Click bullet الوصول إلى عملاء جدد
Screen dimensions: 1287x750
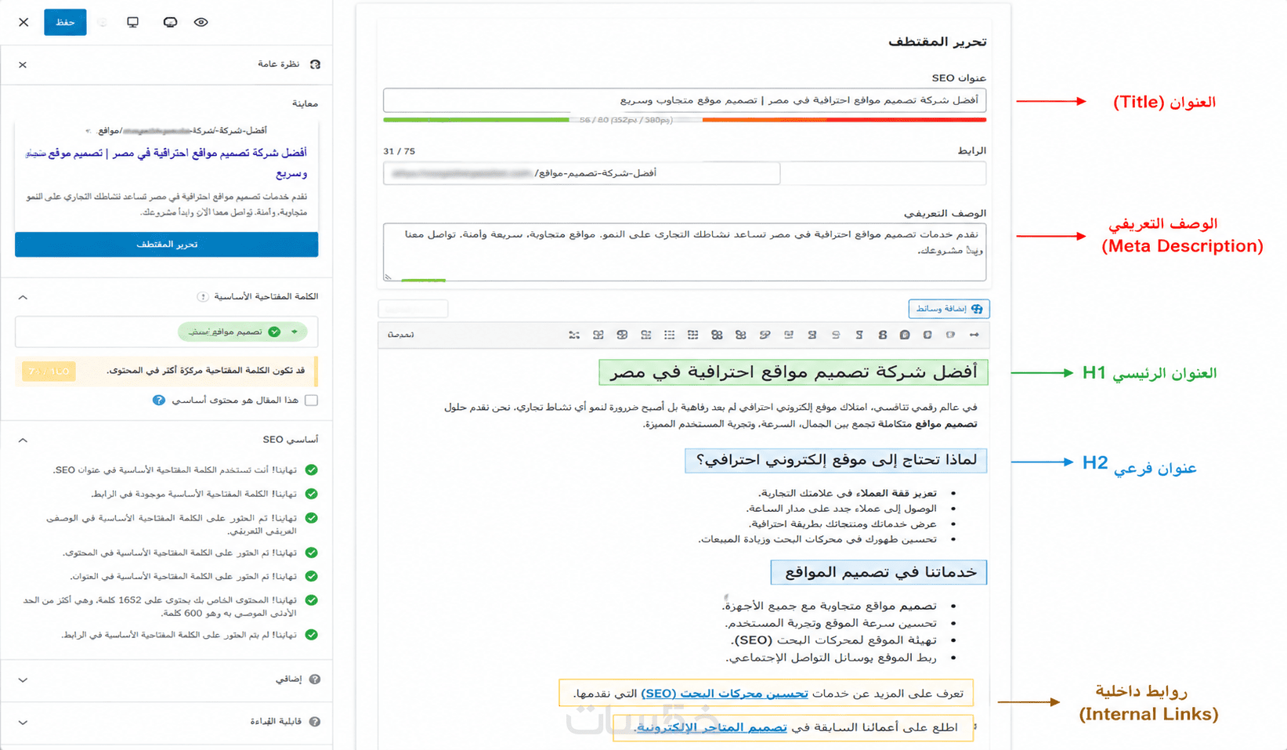(x=841, y=509)
